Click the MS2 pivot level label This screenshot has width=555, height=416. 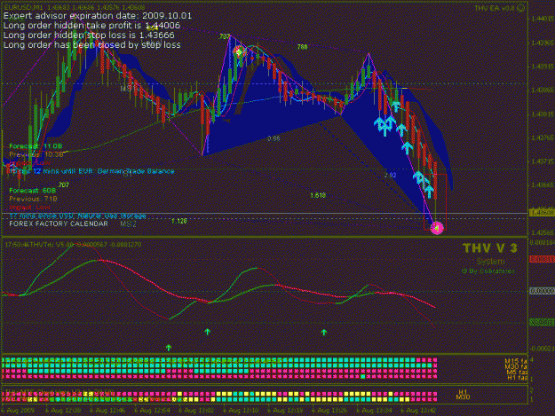[x=128, y=224]
